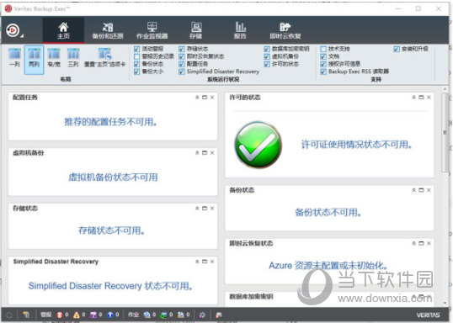Click the yellow warning alerts status icon
The height and width of the screenshot is (323, 453).
(77, 315)
